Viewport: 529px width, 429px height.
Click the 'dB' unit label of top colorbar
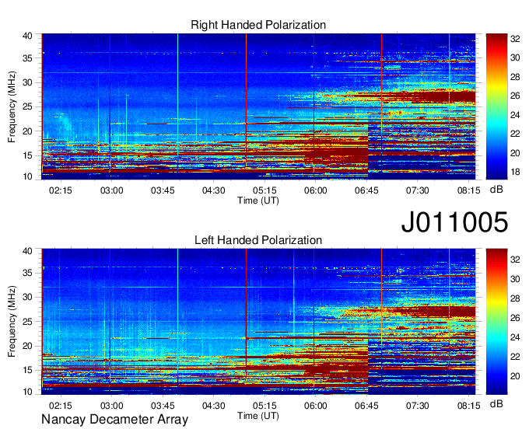tap(496, 190)
